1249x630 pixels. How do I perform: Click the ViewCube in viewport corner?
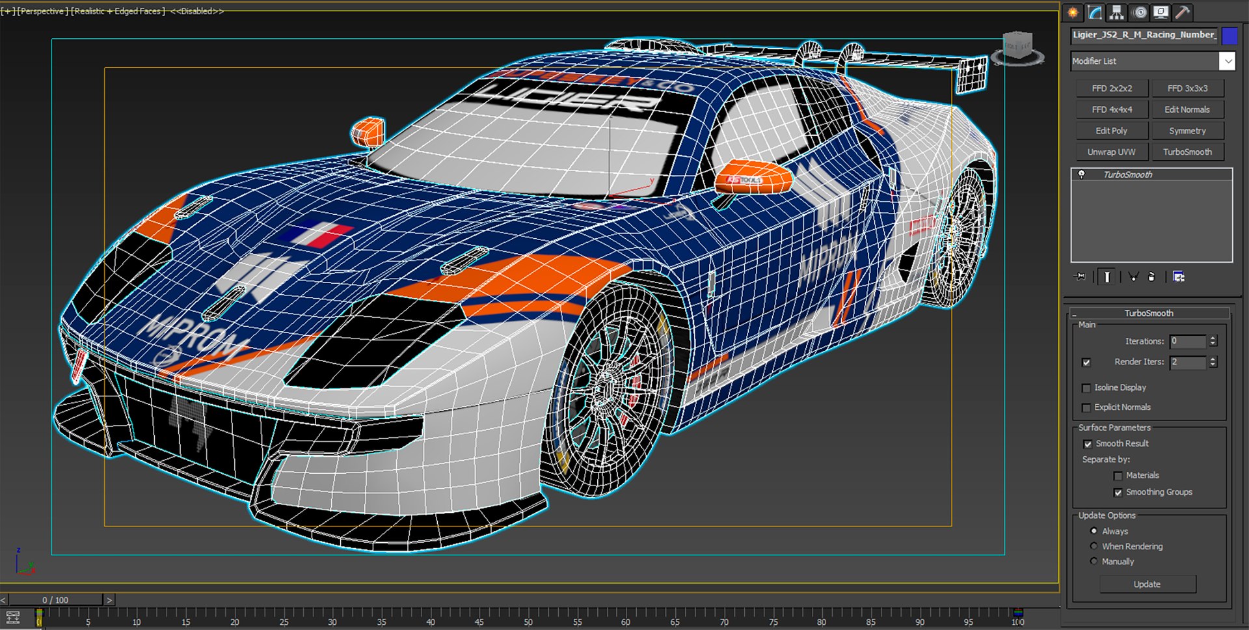tap(1018, 48)
